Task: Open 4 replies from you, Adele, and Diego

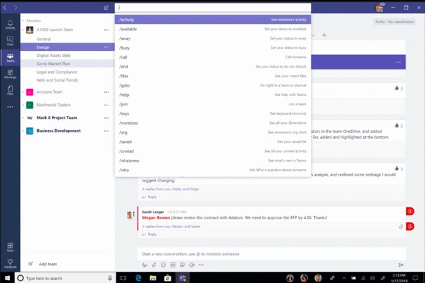Action: click(x=171, y=189)
